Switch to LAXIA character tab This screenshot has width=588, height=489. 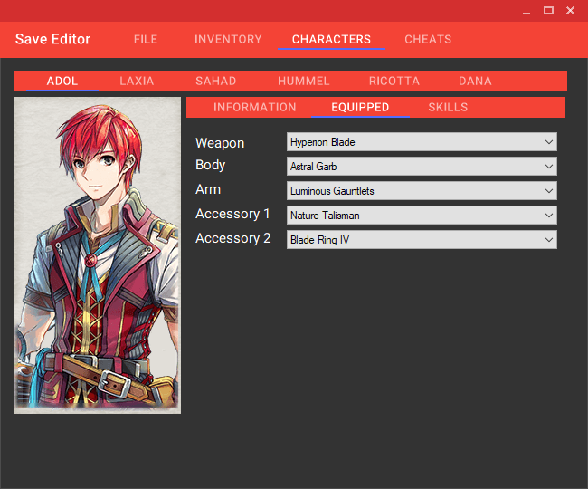pos(137,81)
